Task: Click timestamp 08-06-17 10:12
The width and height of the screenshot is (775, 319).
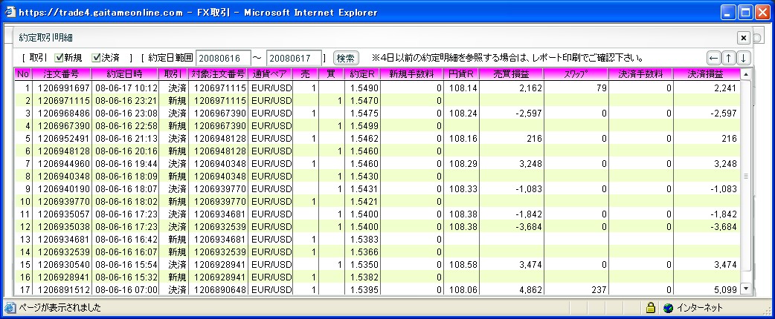Action: point(126,88)
